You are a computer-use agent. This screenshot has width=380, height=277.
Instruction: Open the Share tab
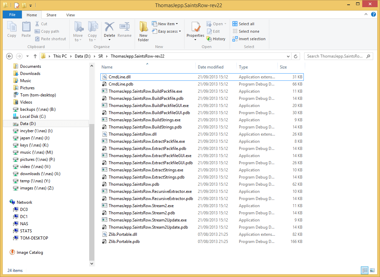pos(51,15)
